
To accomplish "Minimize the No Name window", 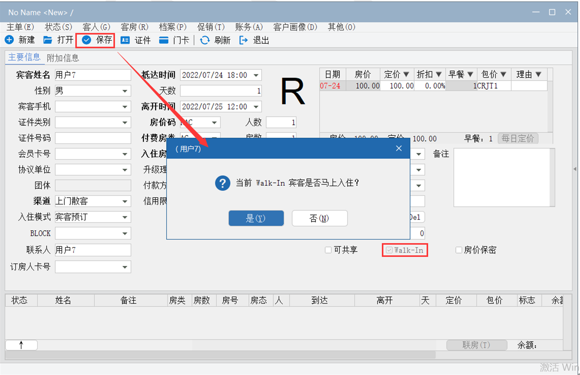I will tap(537, 12).
